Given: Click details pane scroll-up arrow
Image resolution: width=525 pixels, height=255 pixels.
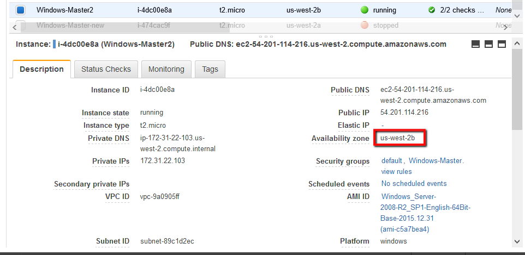Looking at the screenshot, I should coord(517,43).
